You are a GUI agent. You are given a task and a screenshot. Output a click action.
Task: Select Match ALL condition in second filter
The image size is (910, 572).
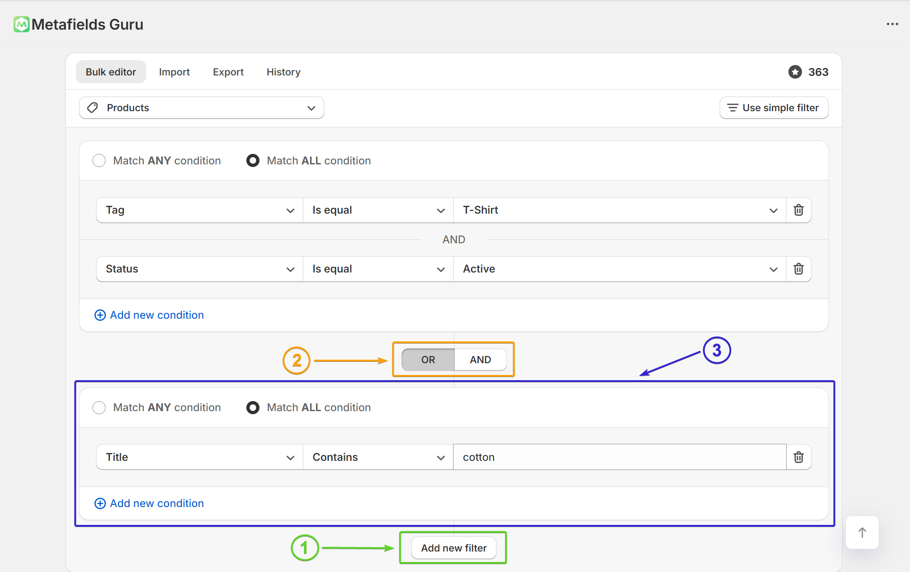[253, 407]
